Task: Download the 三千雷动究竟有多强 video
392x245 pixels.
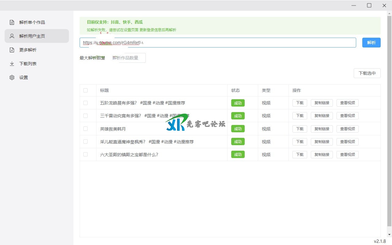Action: coord(300,116)
